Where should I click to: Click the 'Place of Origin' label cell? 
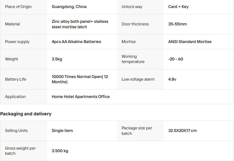click(x=18, y=7)
